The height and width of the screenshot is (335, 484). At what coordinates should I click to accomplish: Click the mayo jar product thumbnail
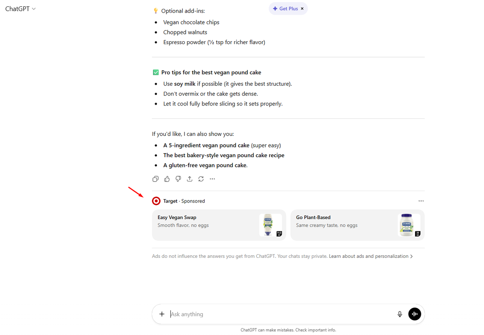pyautogui.click(x=409, y=225)
